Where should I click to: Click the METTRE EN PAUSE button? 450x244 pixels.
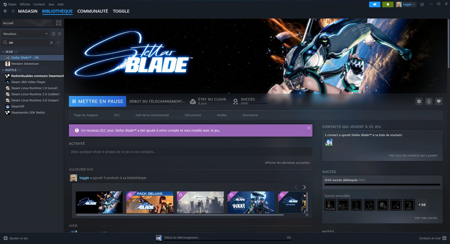tap(97, 101)
